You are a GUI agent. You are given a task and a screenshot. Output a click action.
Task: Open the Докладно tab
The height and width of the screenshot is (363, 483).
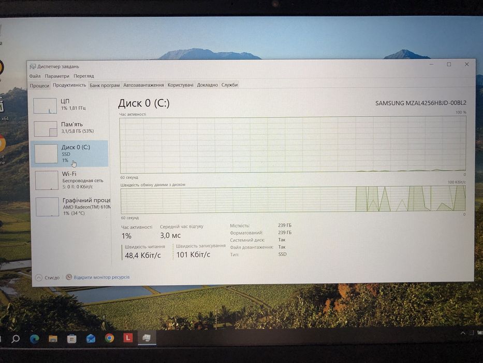[x=207, y=85]
